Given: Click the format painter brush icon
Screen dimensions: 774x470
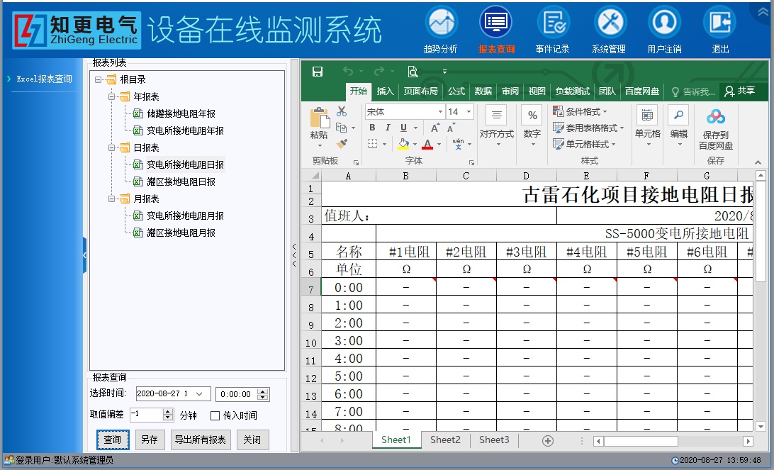Looking at the screenshot, I should [342, 144].
